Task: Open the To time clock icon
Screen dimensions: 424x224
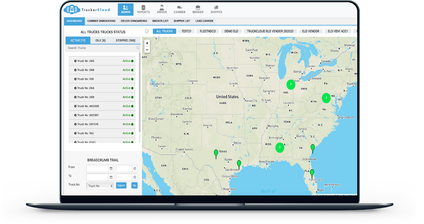Action: point(135,177)
